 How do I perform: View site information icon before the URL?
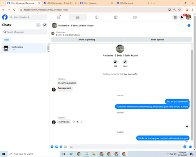(x=21, y=10)
